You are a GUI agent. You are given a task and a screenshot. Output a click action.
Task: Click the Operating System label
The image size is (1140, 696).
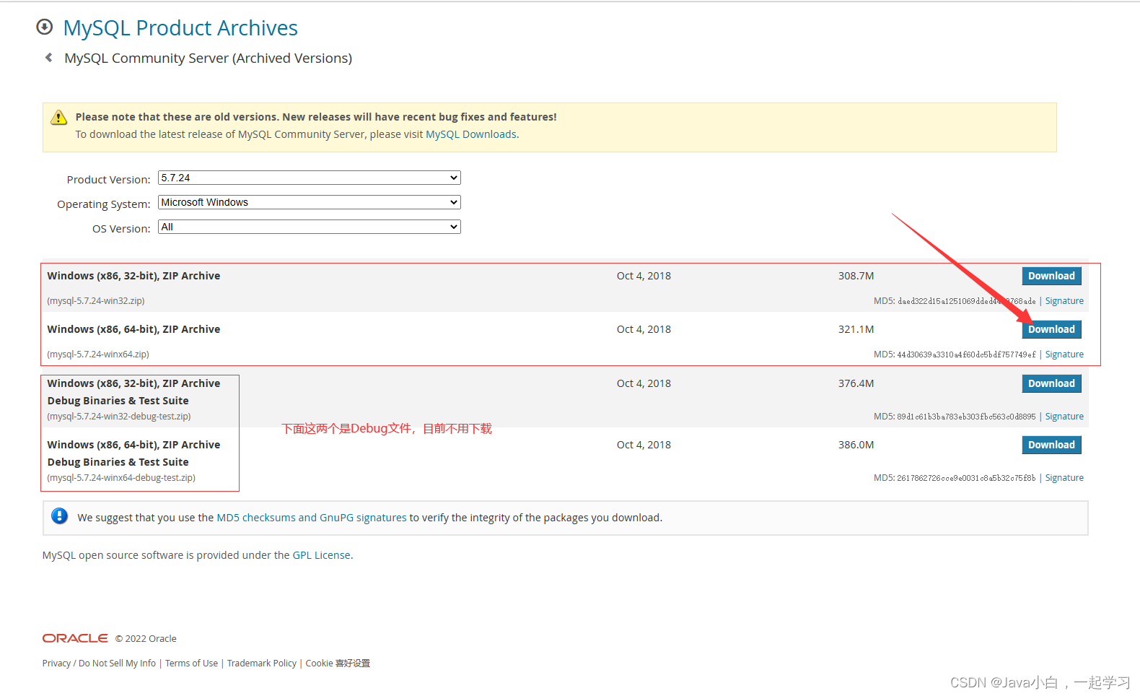(x=103, y=204)
